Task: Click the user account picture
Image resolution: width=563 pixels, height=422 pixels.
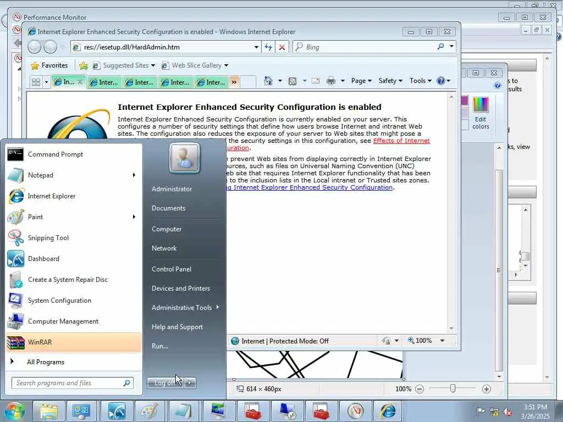Action: (x=185, y=158)
